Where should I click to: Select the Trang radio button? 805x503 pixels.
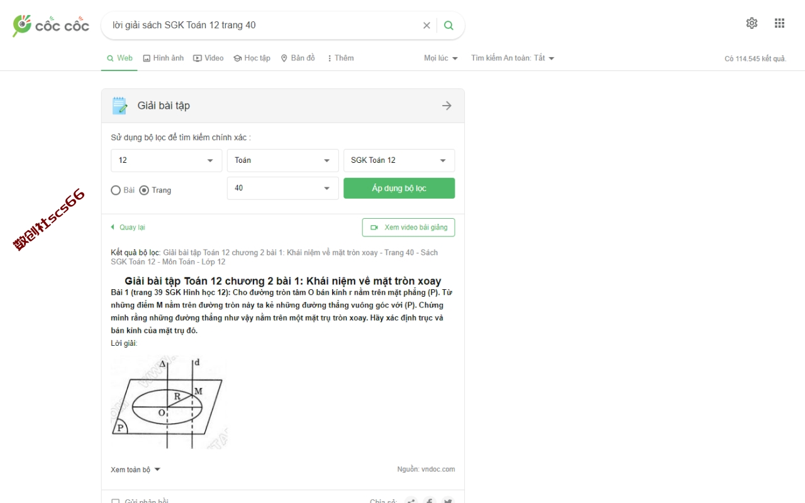click(x=144, y=190)
